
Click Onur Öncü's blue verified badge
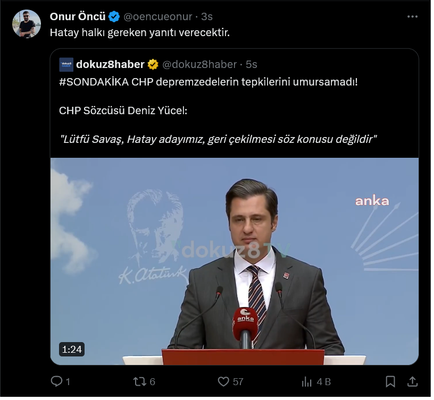click(x=114, y=17)
